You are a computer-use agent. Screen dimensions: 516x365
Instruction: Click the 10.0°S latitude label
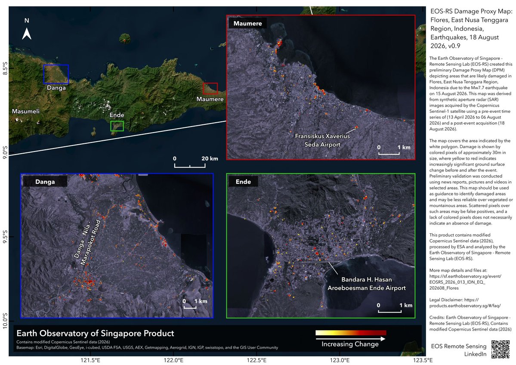point(5,321)
